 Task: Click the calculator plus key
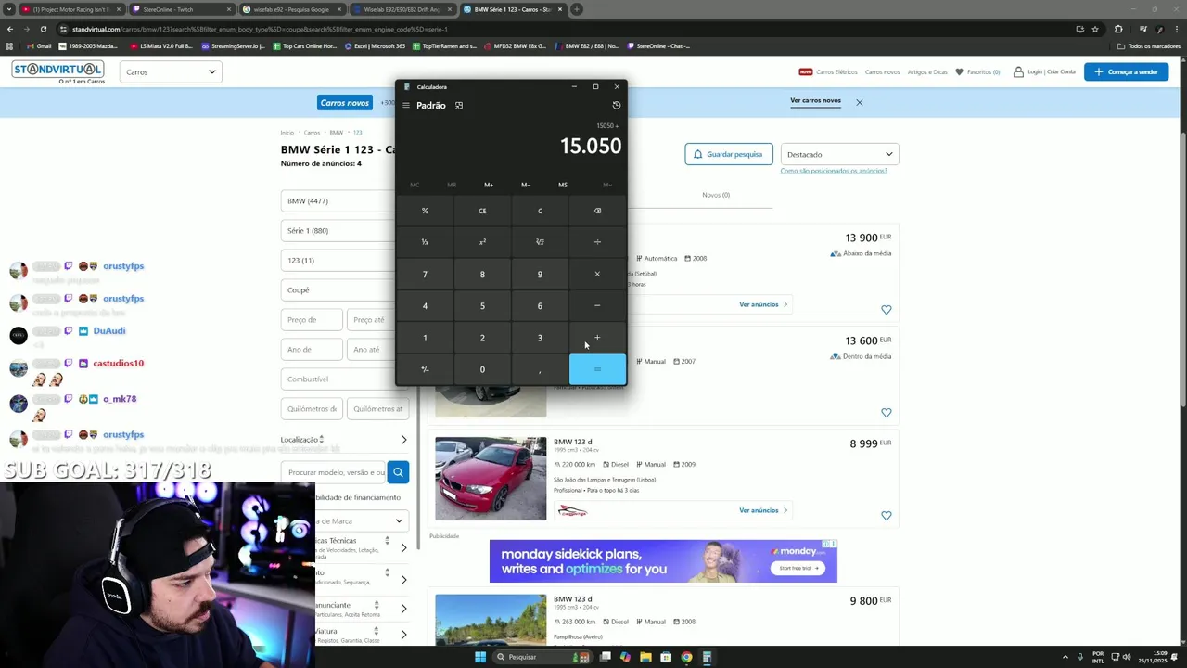click(597, 338)
